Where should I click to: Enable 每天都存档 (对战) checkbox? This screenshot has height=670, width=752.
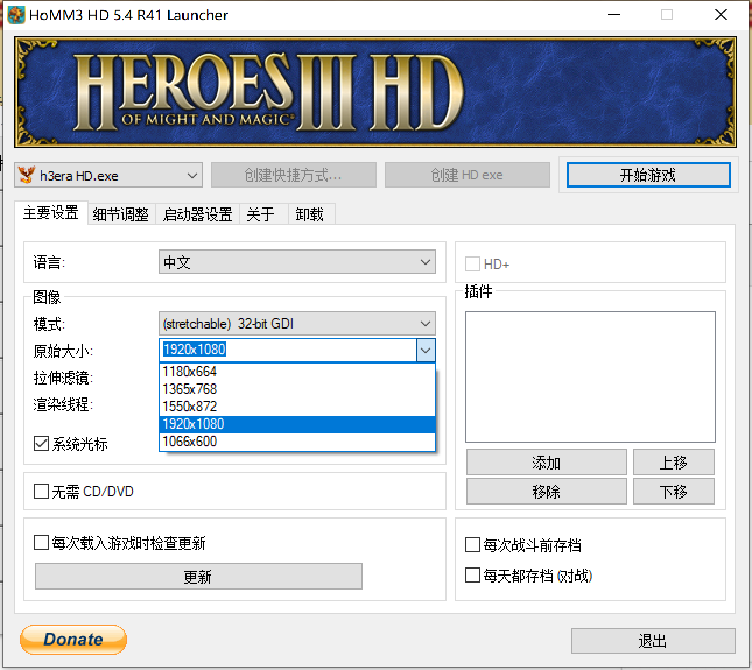click(x=473, y=576)
